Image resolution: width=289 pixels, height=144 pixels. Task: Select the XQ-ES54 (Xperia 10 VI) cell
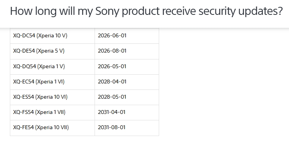pyautogui.click(x=52, y=97)
